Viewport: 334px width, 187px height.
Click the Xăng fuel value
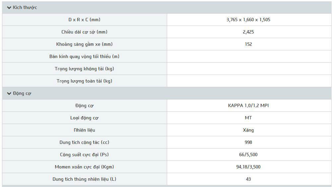point(248,130)
